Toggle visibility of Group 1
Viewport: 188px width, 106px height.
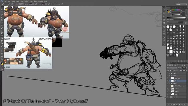pyautogui.click(x=168, y=83)
